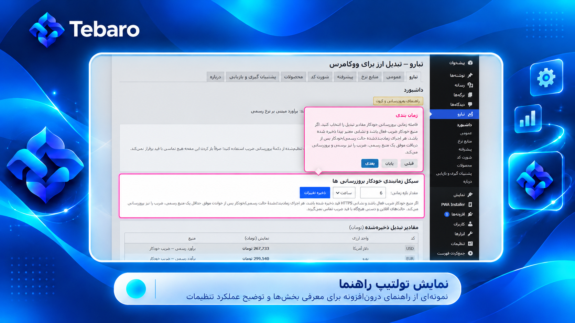The image size is (575, 323).
Task: Open the محصولات sidebar submenu item
Action: (464, 165)
